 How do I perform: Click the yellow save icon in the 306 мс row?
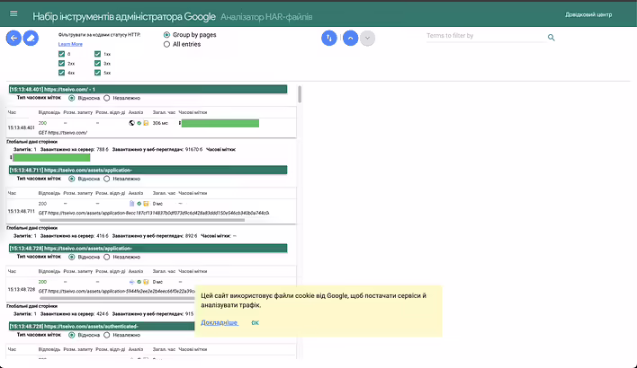pos(146,123)
